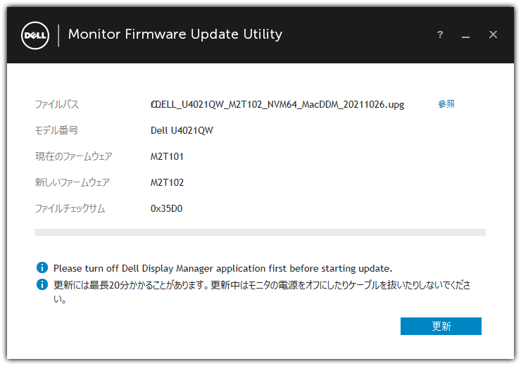Click the info icon beside the 20分 warning
This screenshot has width=521, height=366.
tap(42, 284)
